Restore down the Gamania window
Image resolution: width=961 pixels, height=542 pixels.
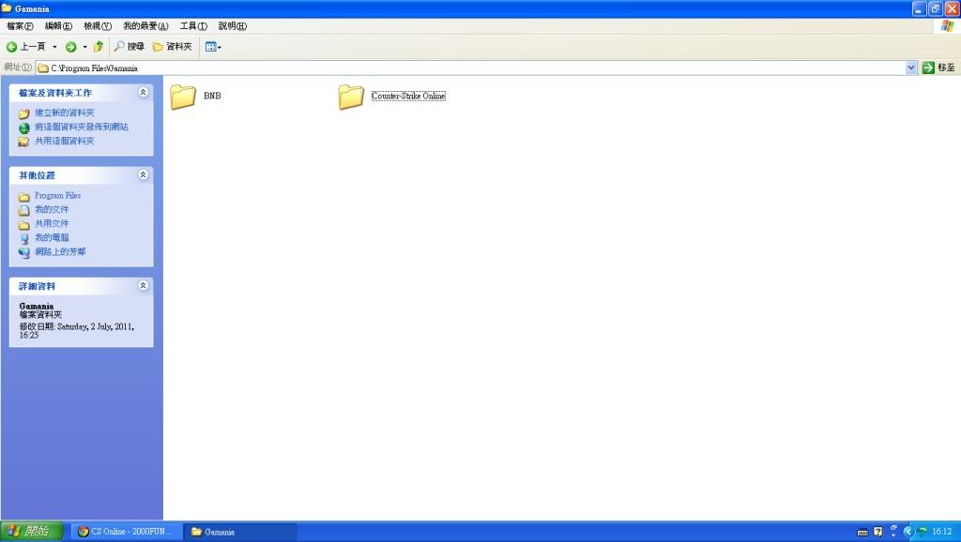[x=936, y=8]
